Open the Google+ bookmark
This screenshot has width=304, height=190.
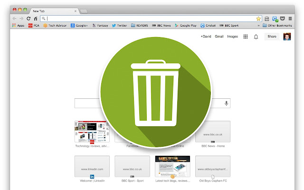79,25
